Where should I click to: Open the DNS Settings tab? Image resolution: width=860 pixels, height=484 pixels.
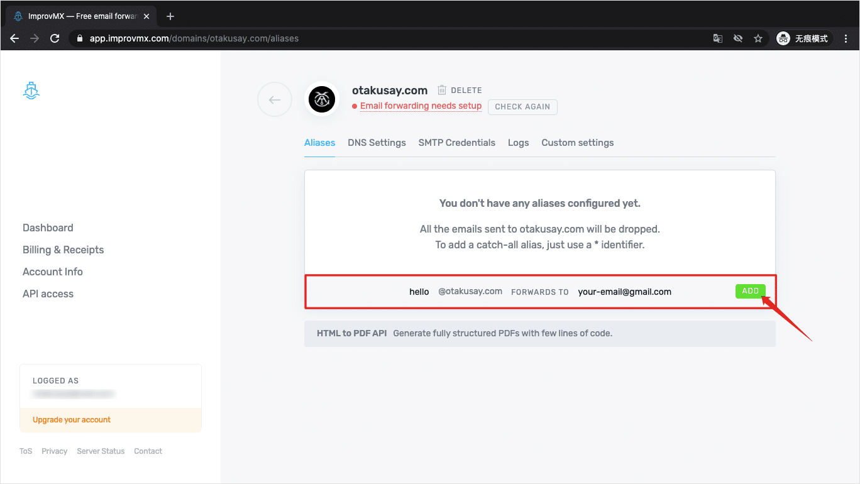pos(377,143)
